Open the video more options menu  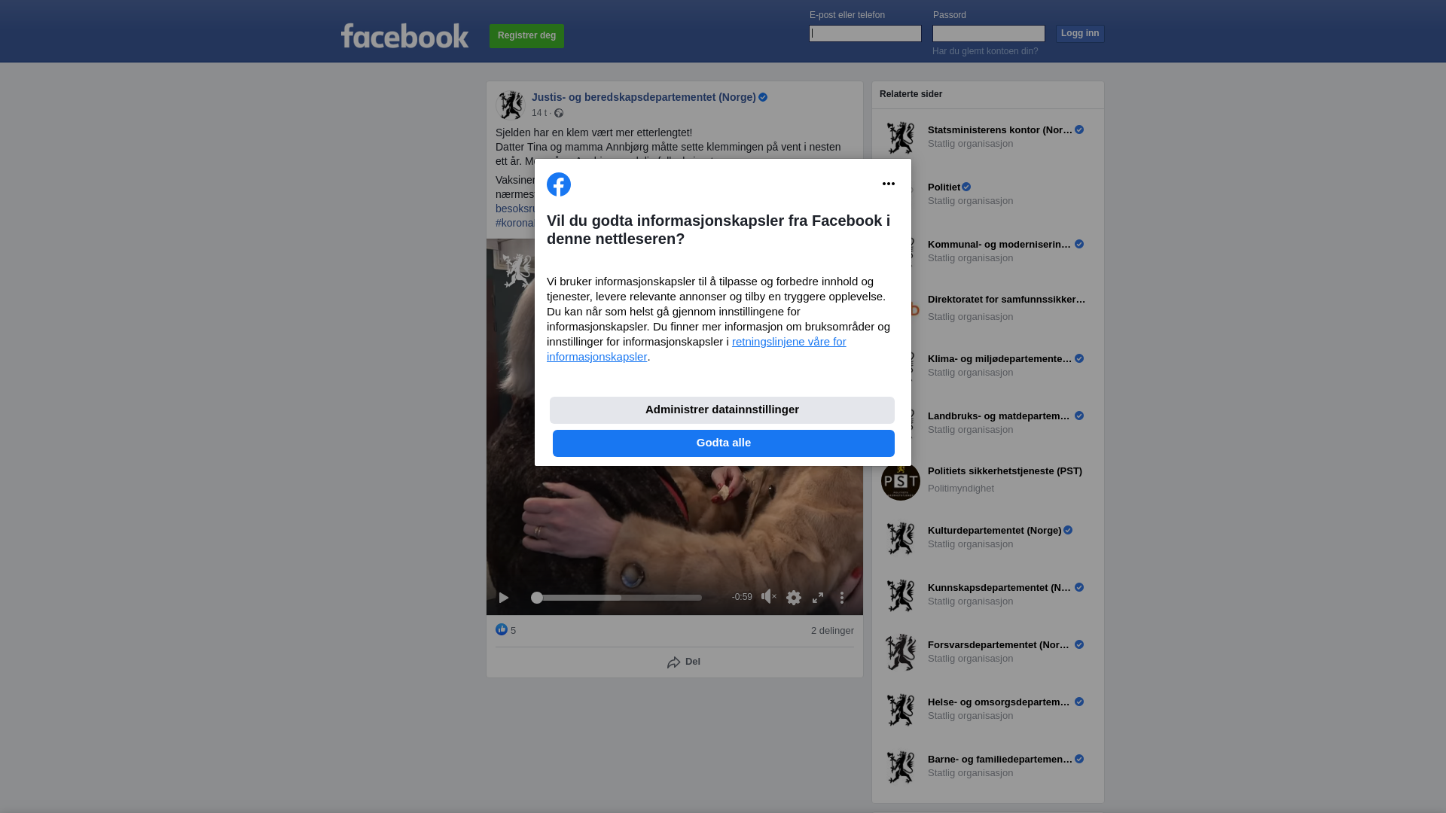(x=842, y=598)
